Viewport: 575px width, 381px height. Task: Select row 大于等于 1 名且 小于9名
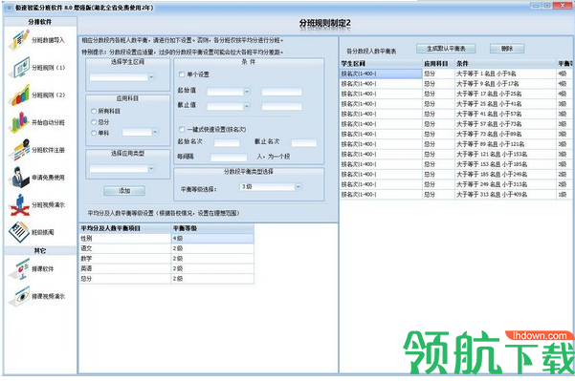[454, 74]
